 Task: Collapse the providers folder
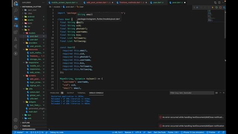[x=33, y=43]
